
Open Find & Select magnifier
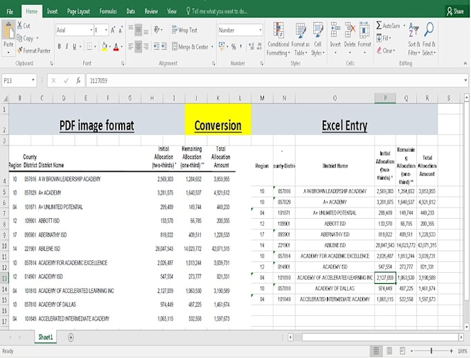(429, 39)
